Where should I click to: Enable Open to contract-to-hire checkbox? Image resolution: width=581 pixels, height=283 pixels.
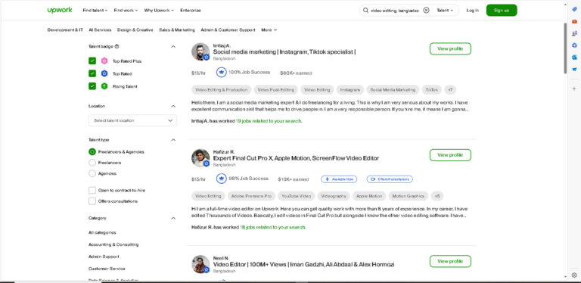92,191
